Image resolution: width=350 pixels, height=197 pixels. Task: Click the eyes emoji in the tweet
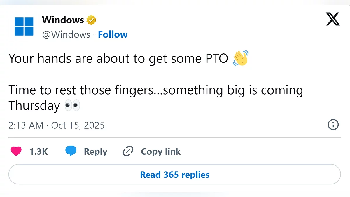(72, 106)
